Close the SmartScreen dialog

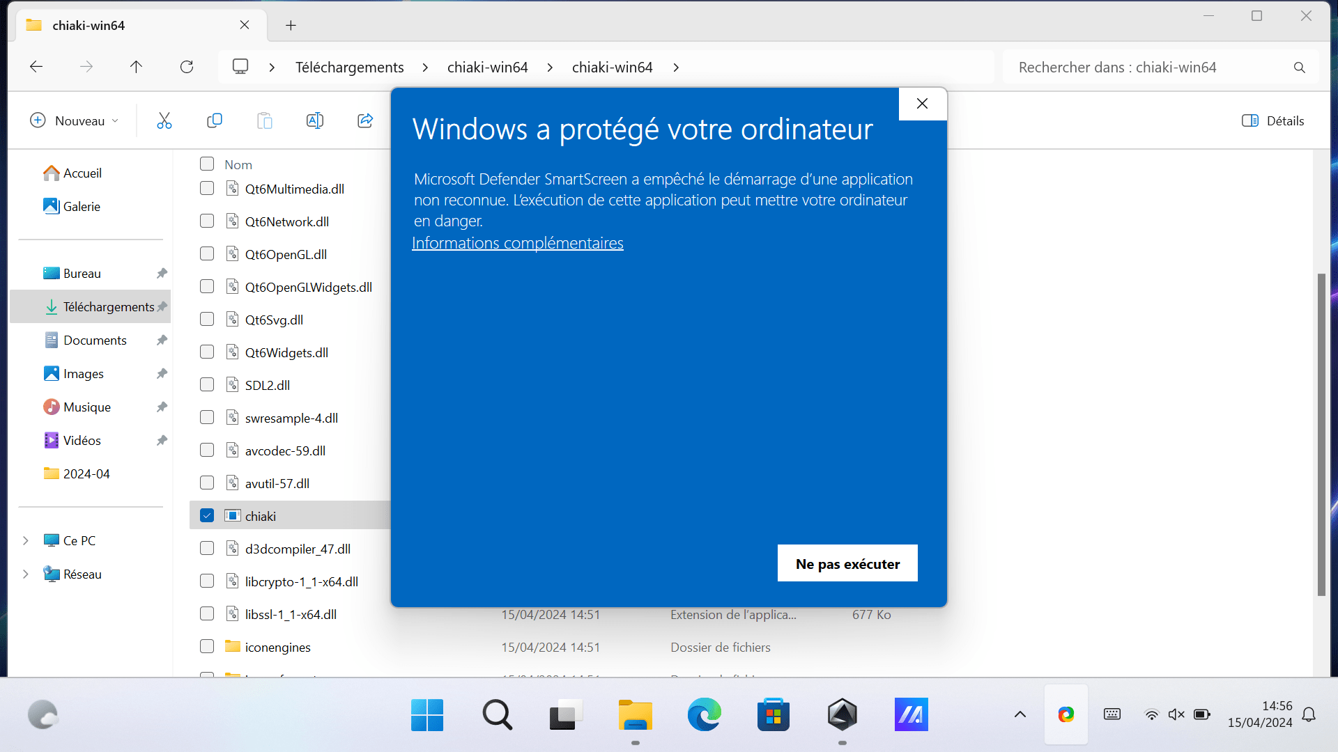point(922,104)
